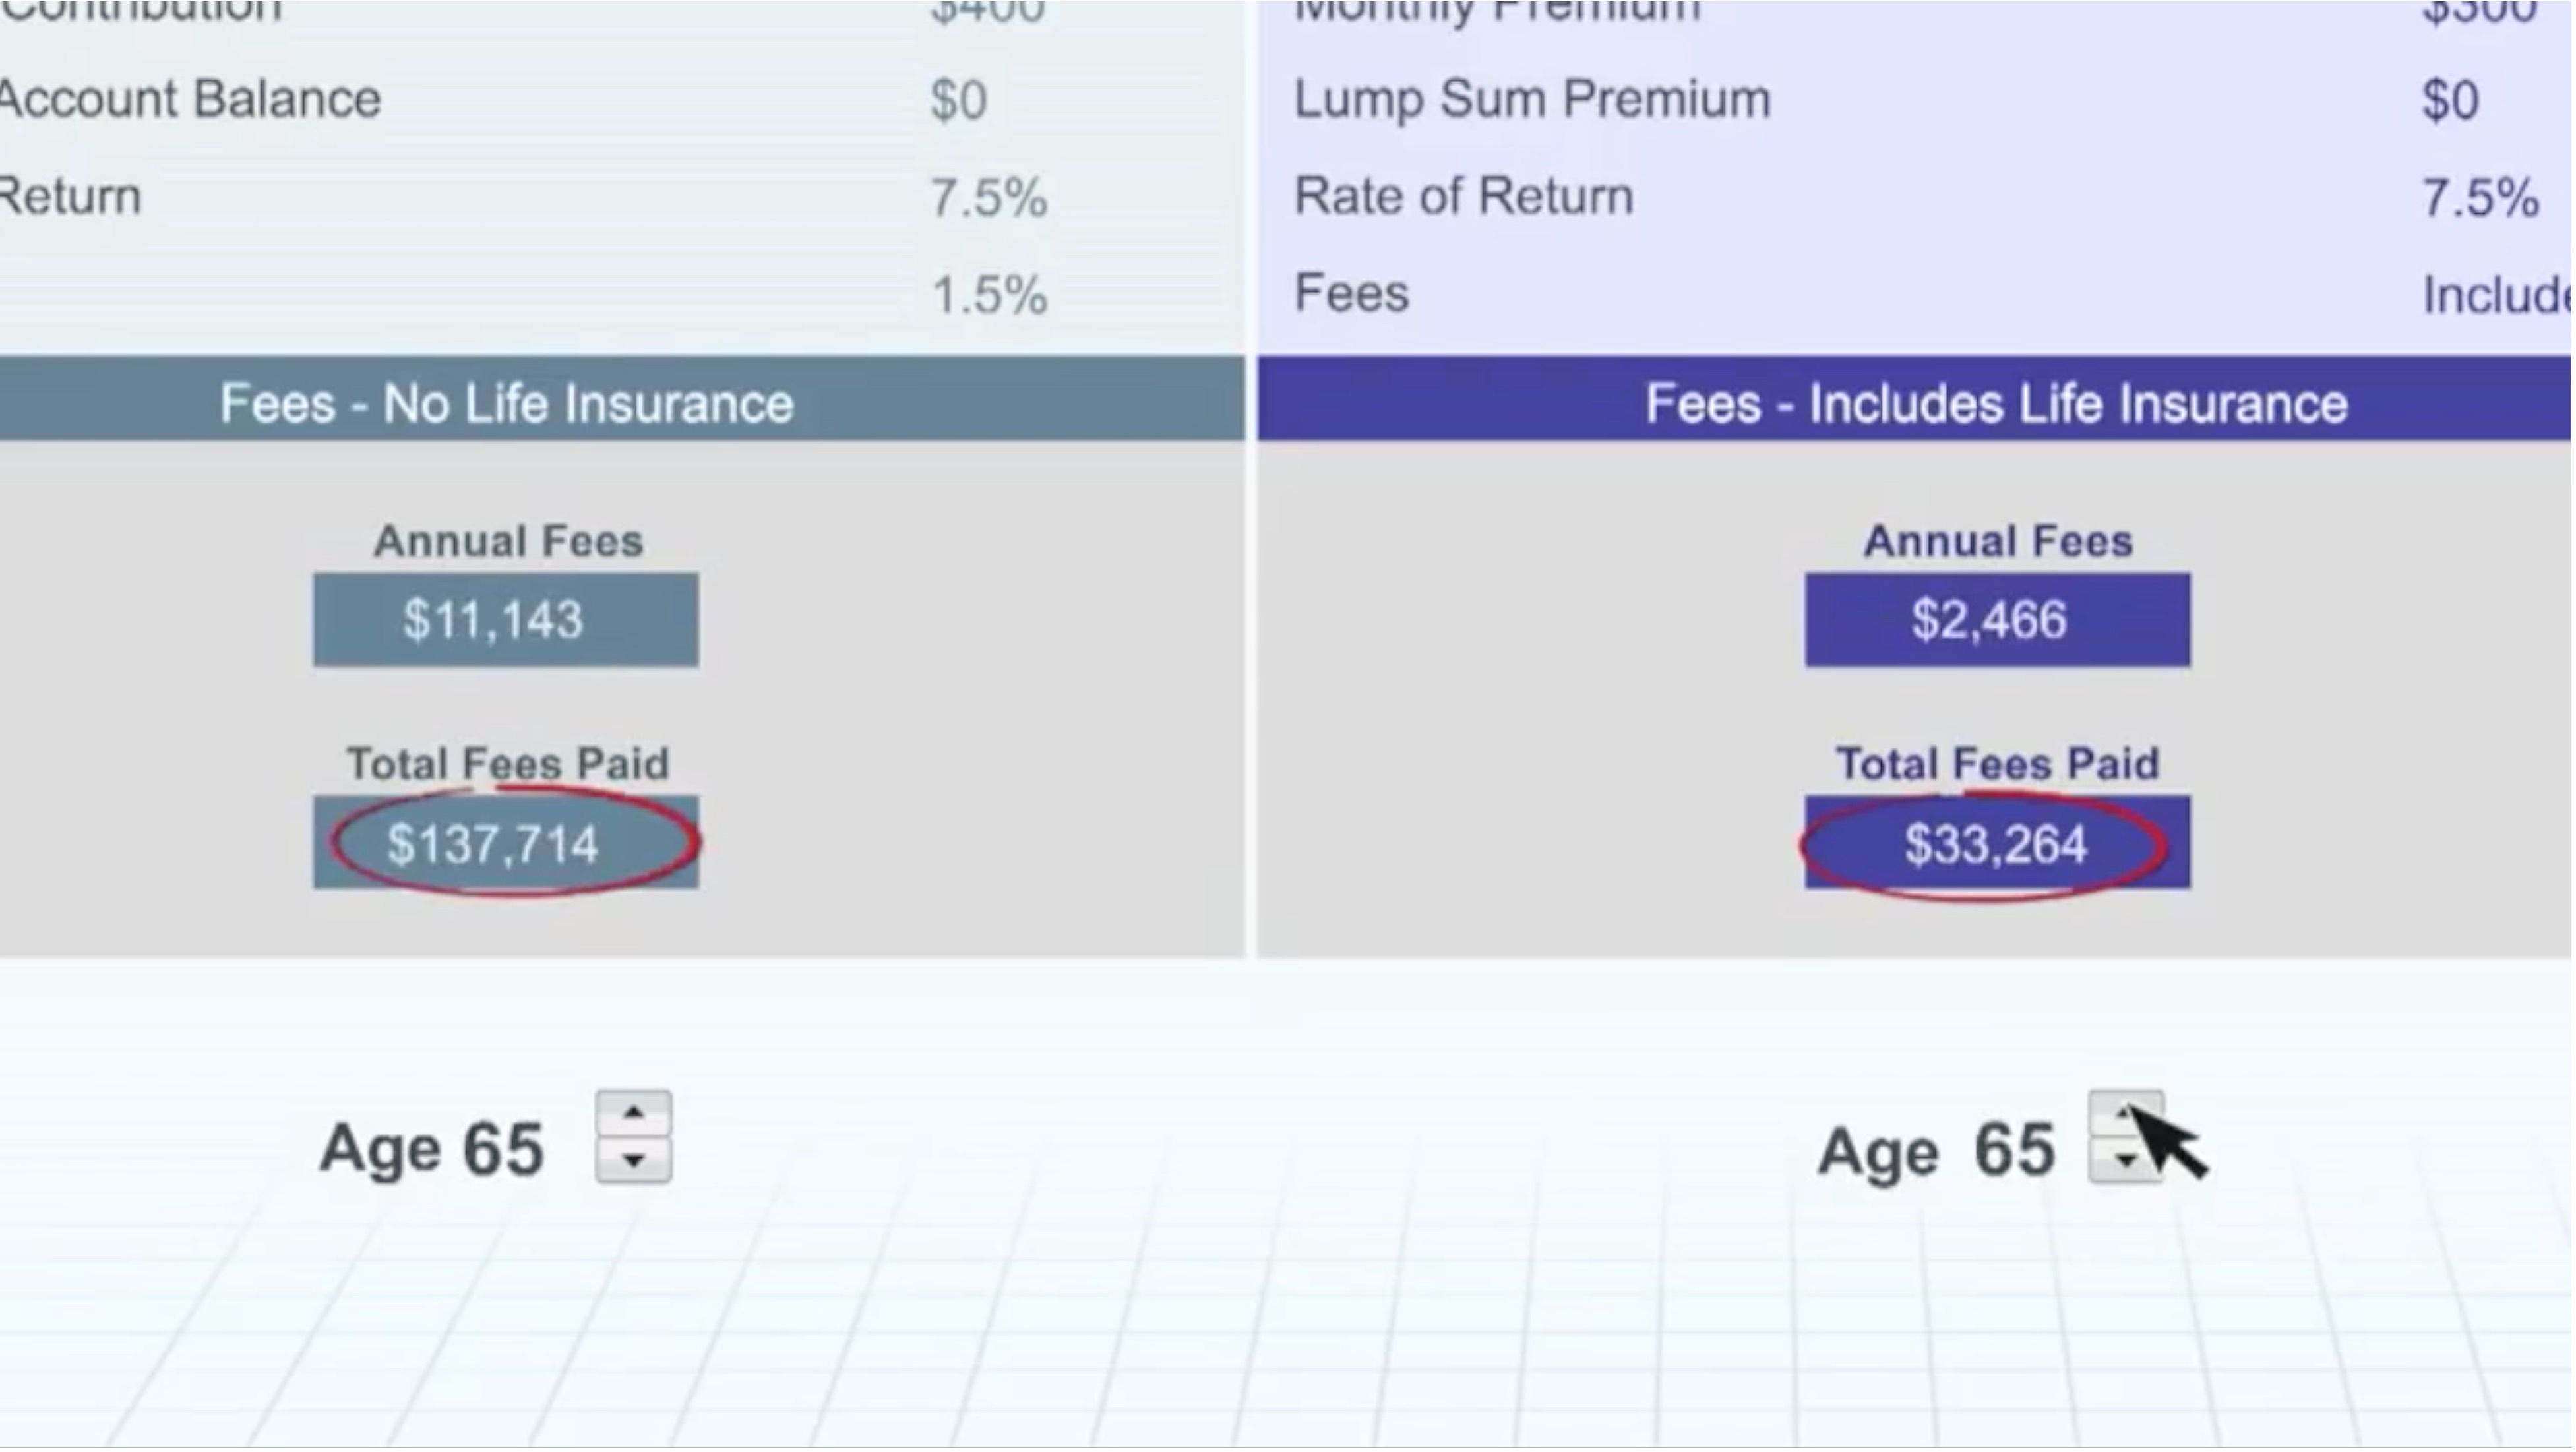
Task: Select the 1.5% fee value
Action: click(x=988, y=295)
